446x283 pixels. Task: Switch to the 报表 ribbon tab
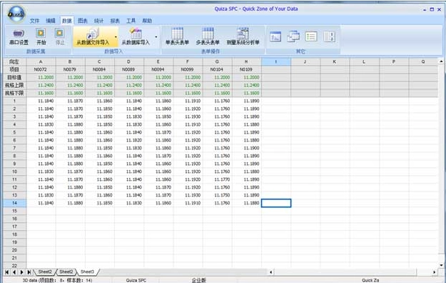[x=115, y=21]
